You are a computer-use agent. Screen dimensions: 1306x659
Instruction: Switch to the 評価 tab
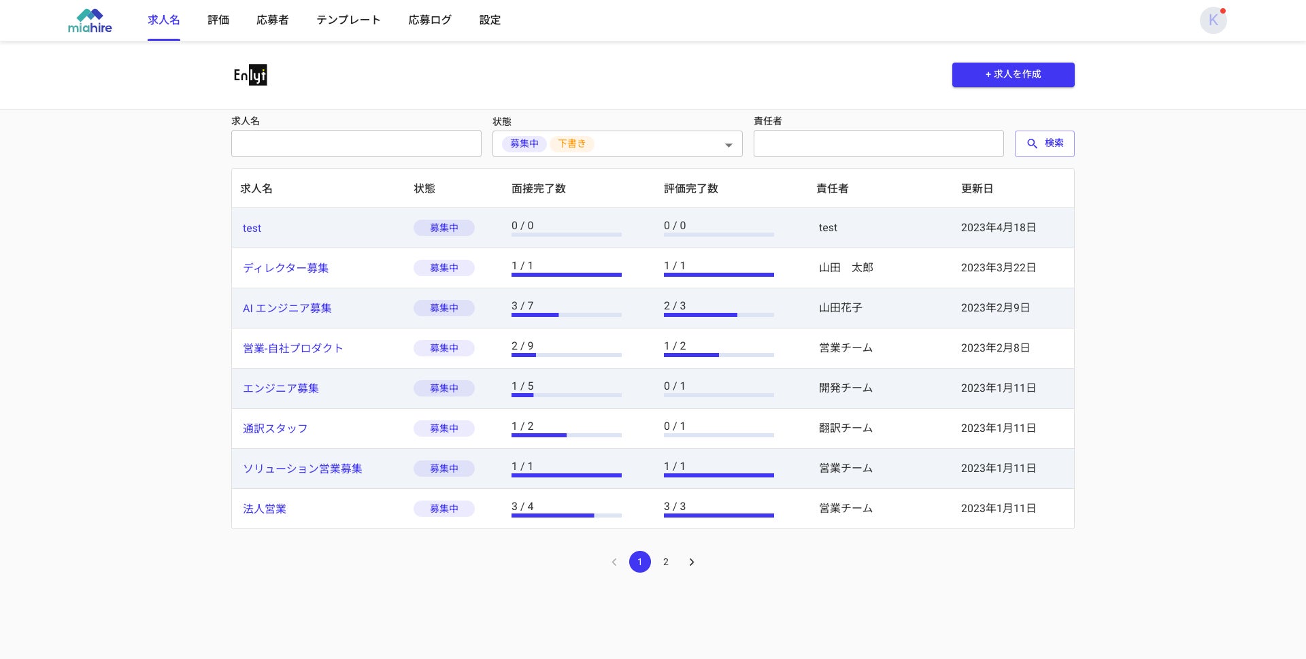tap(218, 20)
